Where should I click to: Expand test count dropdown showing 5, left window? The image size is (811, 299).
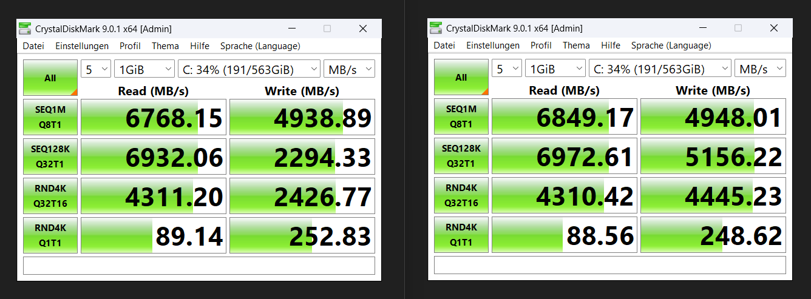pos(96,69)
